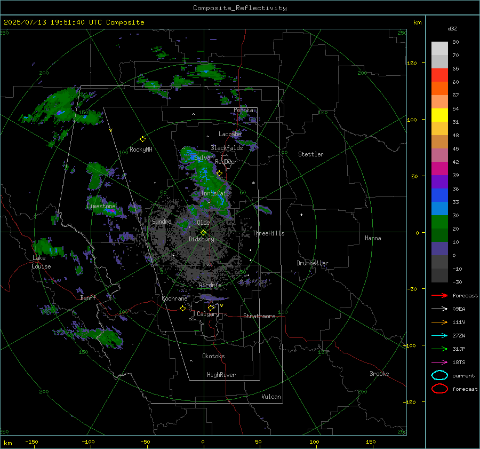Click the HighRiver city label

coord(221,375)
